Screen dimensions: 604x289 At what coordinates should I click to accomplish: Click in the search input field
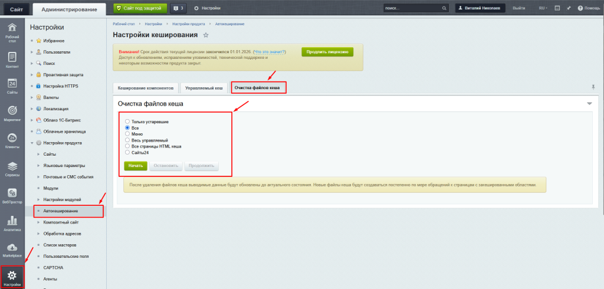pos(412,8)
